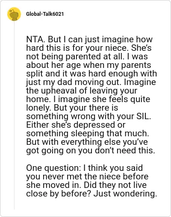
Task: Click the phrase One question:
Action: [x=53, y=168]
